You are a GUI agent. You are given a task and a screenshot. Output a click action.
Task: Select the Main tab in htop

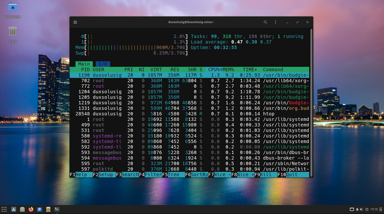(x=84, y=64)
